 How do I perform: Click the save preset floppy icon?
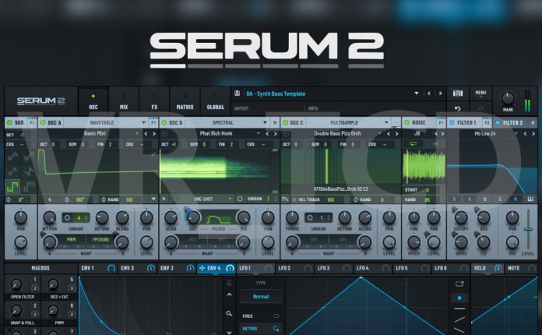(237, 93)
